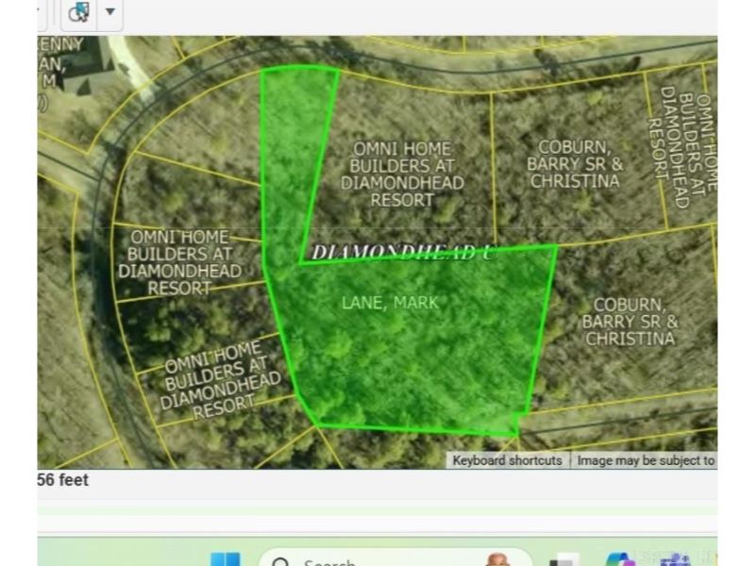Open the dropdown arrow beside the select tool
755x566 pixels.
pyautogui.click(x=110, y=12)
